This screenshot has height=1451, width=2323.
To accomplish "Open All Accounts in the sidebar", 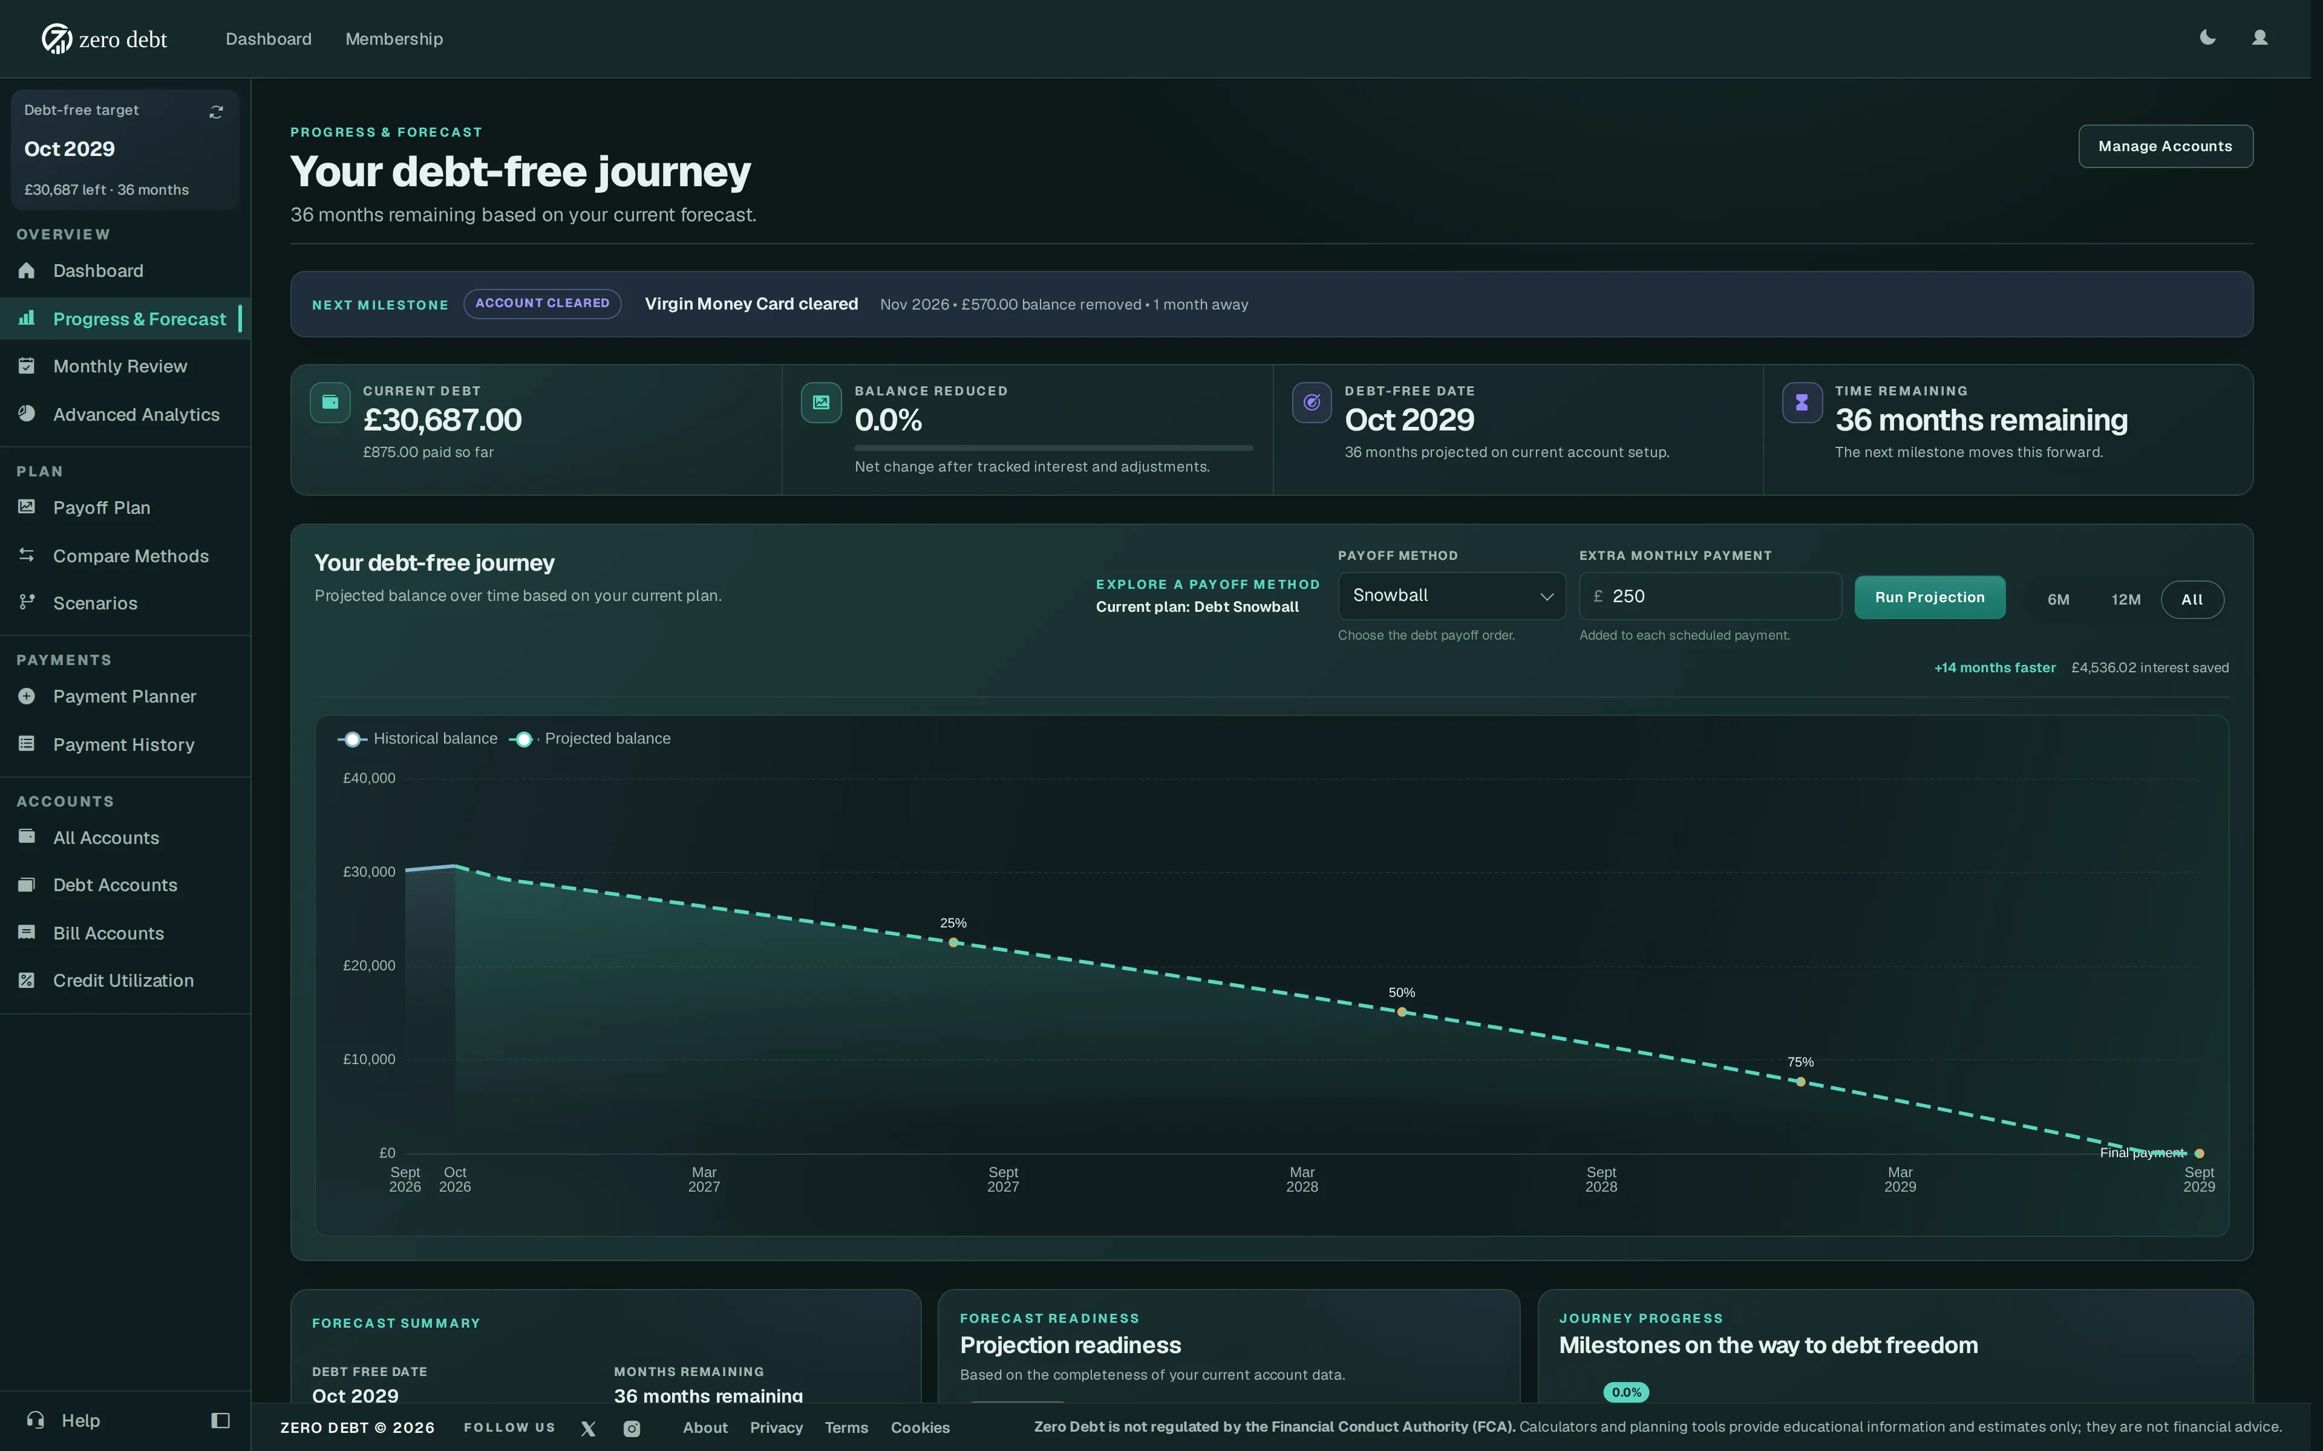I will pos(125,838).
